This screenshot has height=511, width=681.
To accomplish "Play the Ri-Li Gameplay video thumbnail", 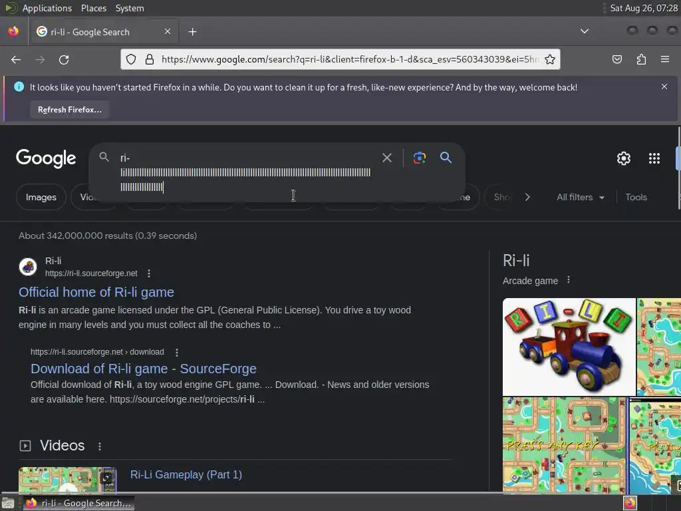I will tap(68, 480).
